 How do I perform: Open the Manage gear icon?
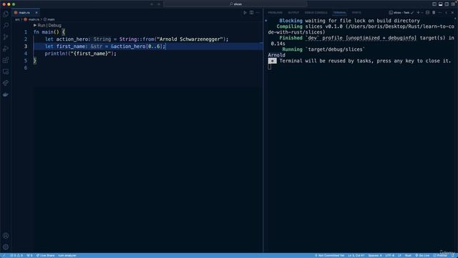[x=6, y=247]
